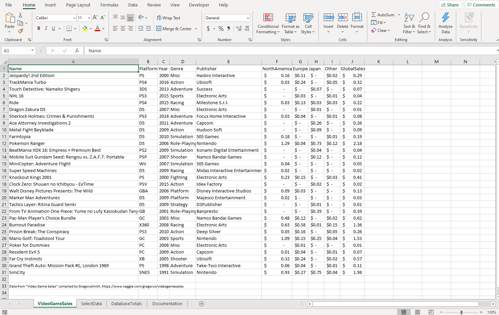Apply the red Font Color
This screenshot has width=499, height=315.
[x=97, y=29]
